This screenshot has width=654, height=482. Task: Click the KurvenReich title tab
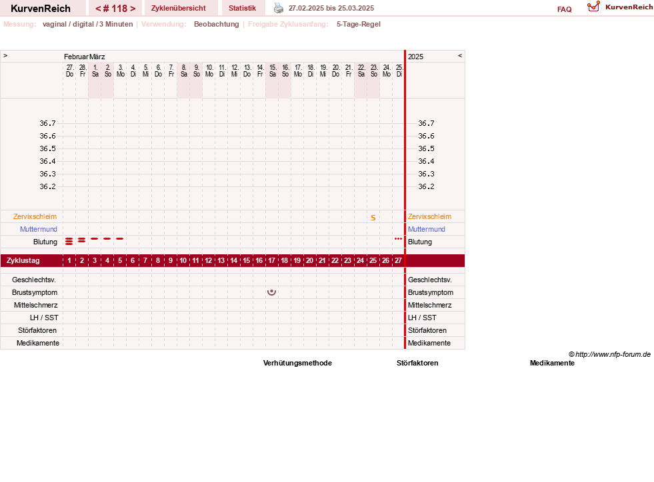pyautogui.click(x=41, y=8)
